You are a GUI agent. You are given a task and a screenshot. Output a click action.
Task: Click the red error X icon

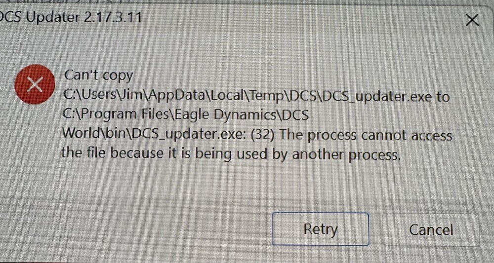point(35,84)
